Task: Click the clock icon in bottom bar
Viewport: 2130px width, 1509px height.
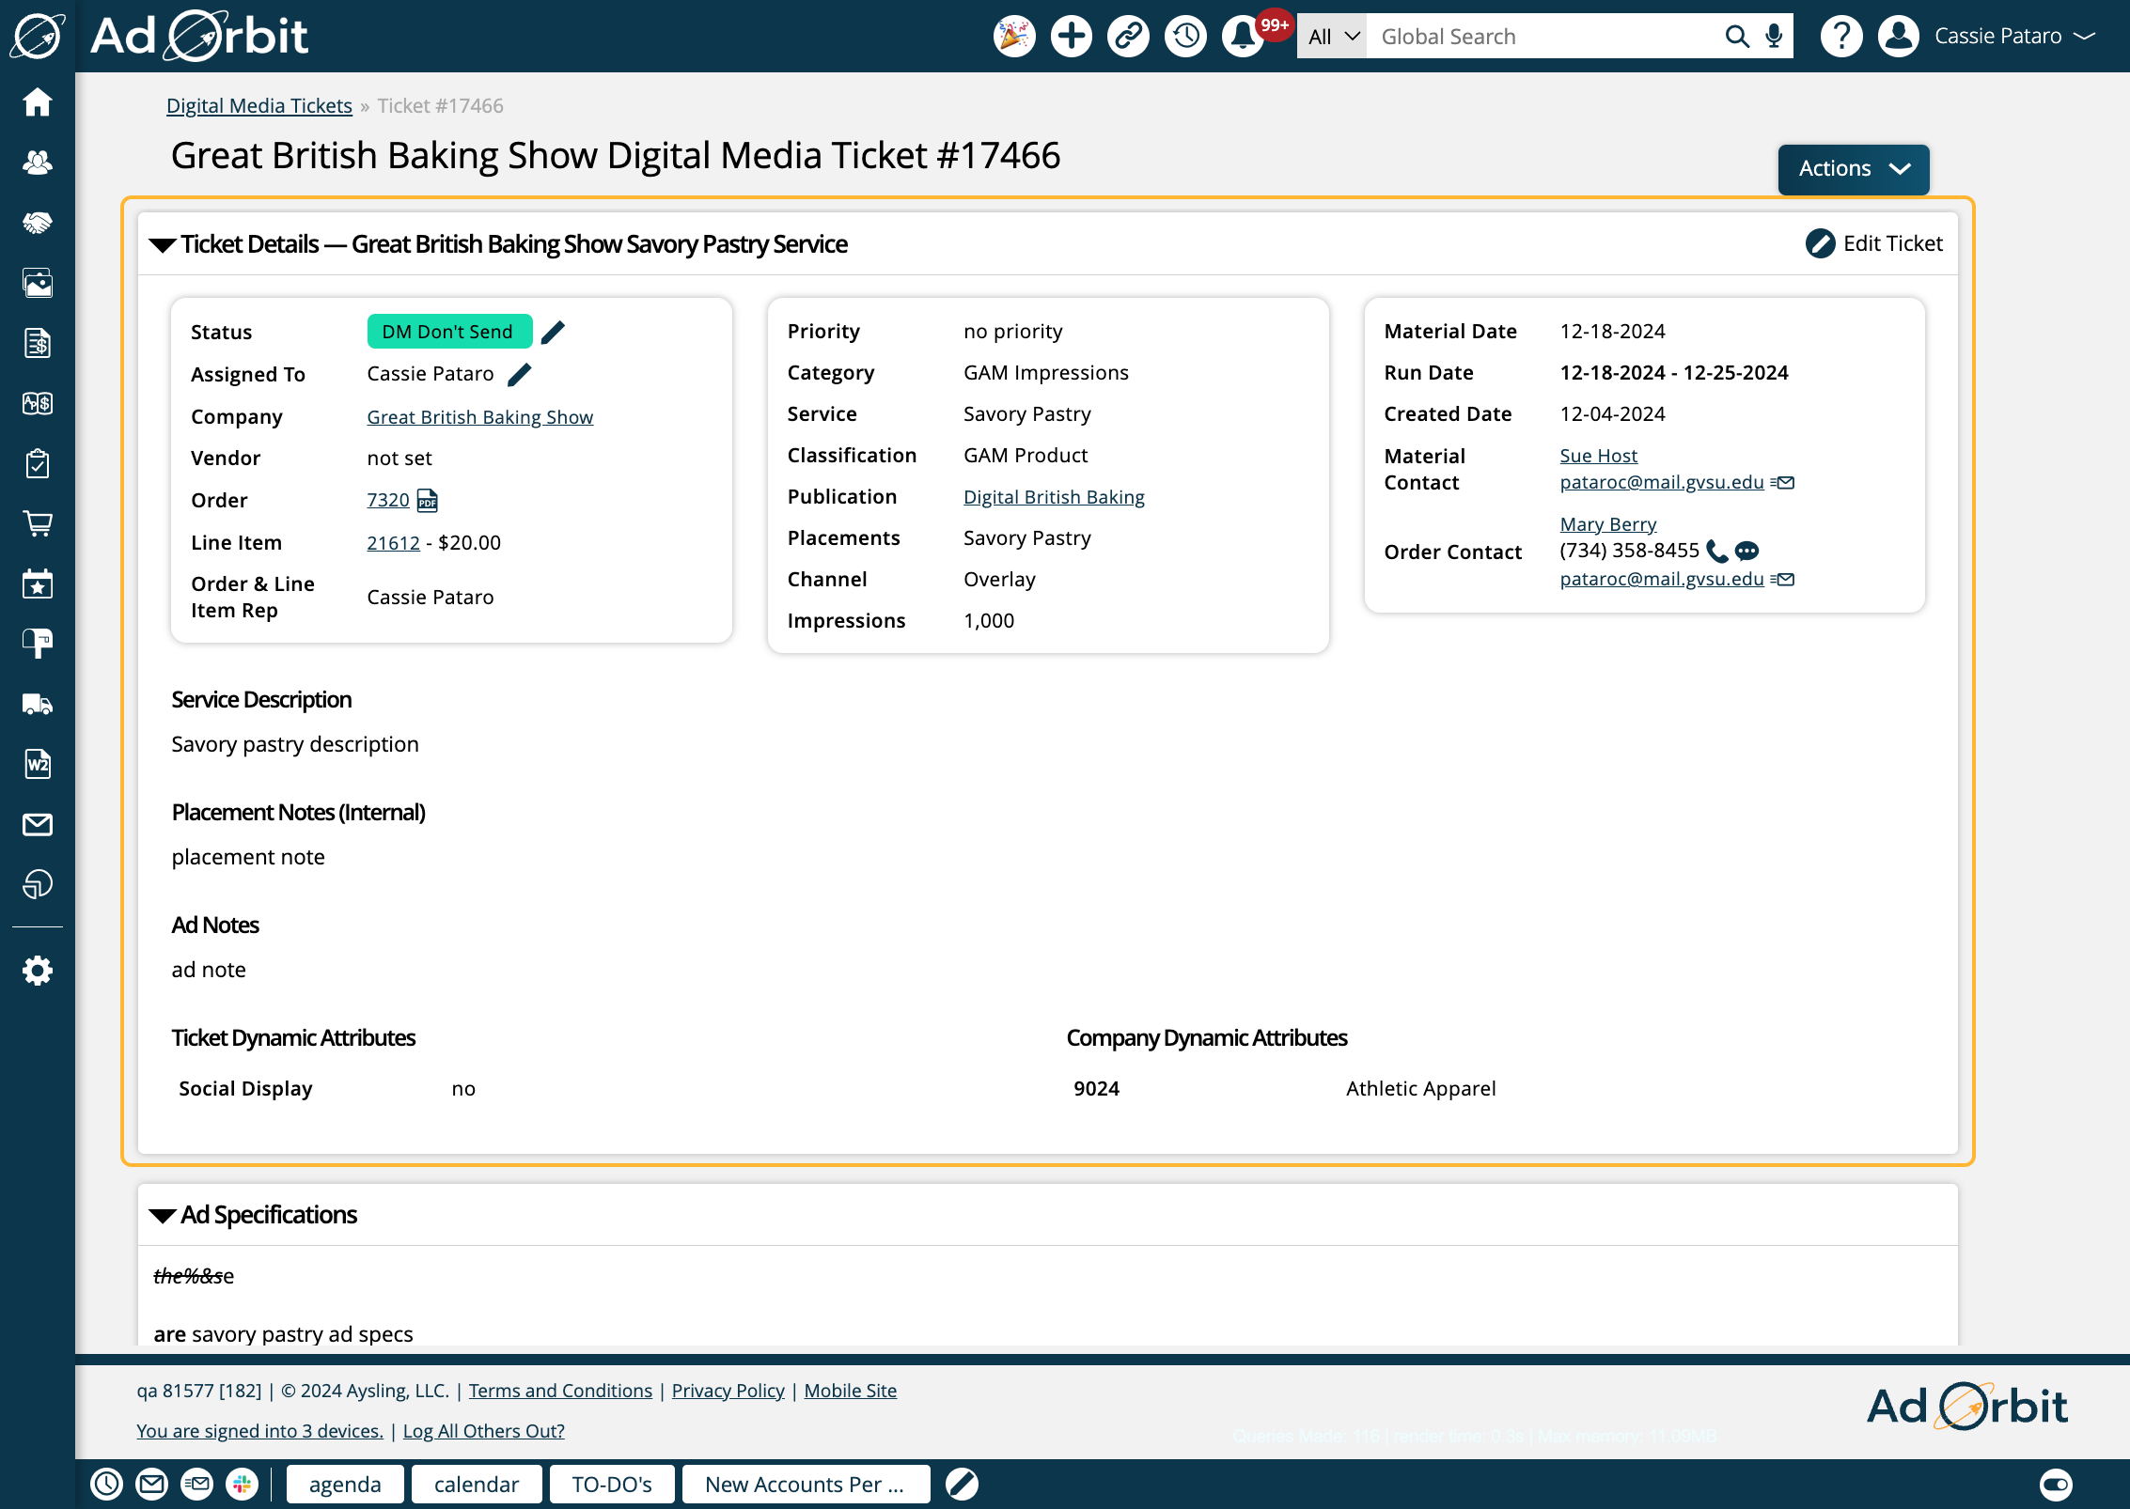Action: (x=107, y=1484)
